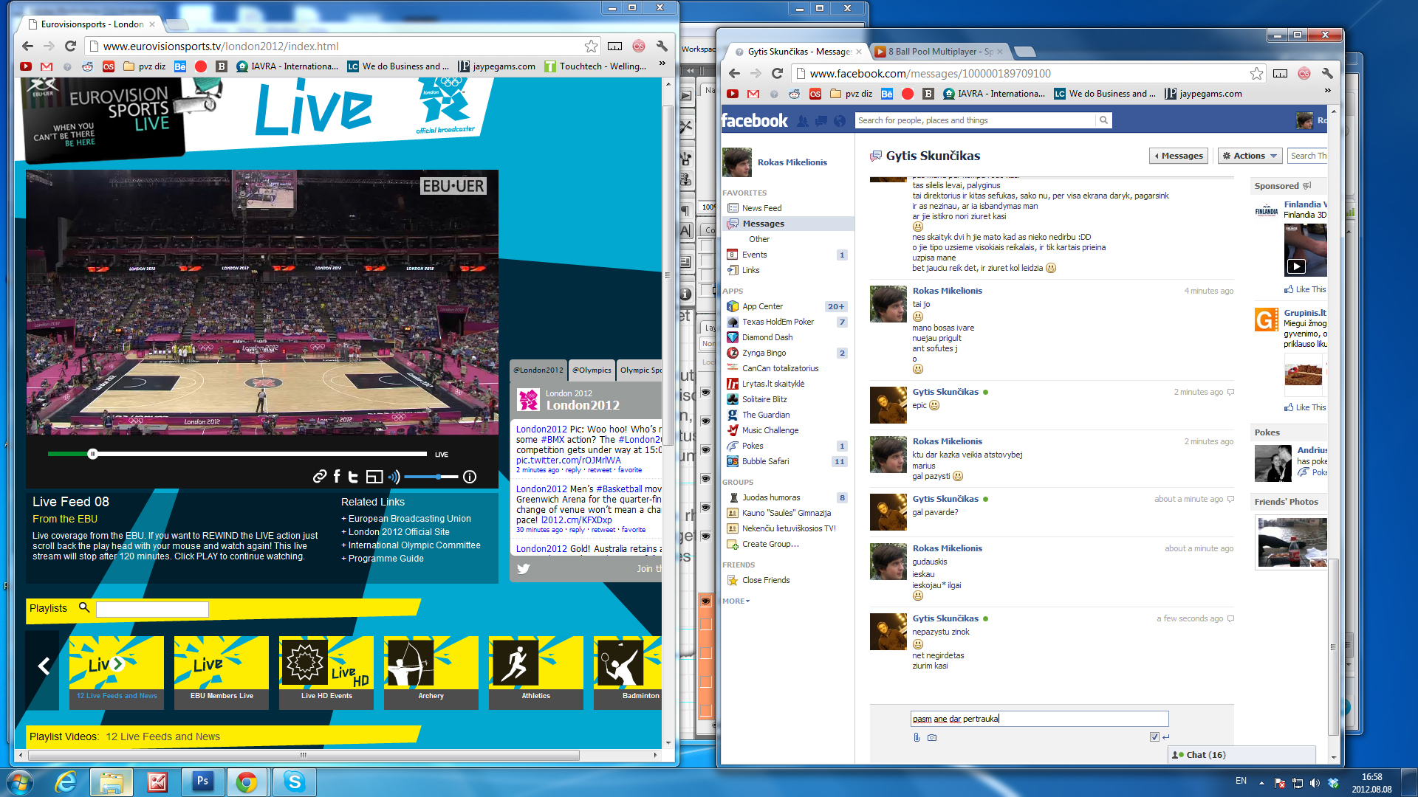Image resolution: width=1418 pixels, height=797 pixels.
Task: Add a photo with camera icon
Action: [x=932, y=737]
